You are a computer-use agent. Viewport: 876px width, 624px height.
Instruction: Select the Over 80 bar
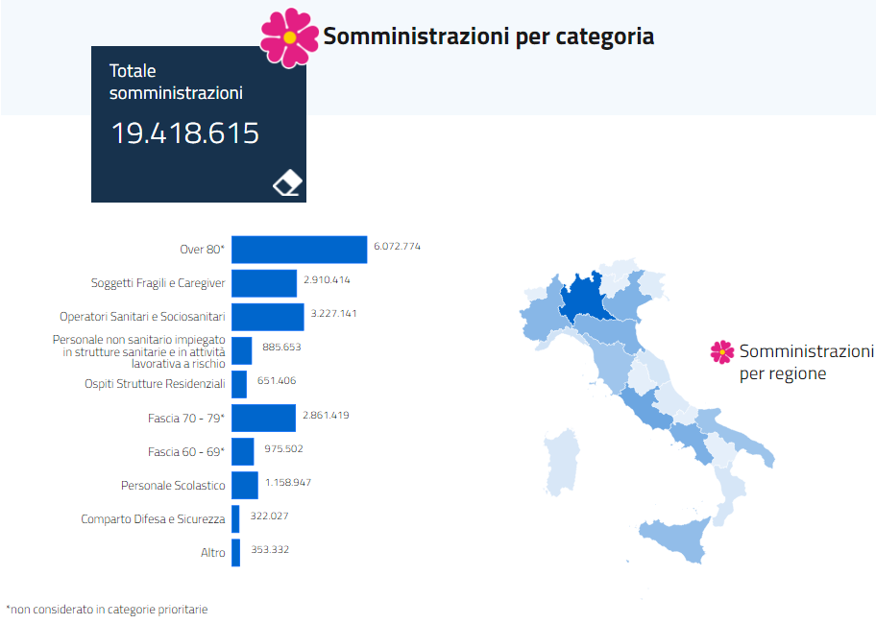point(299,250)
